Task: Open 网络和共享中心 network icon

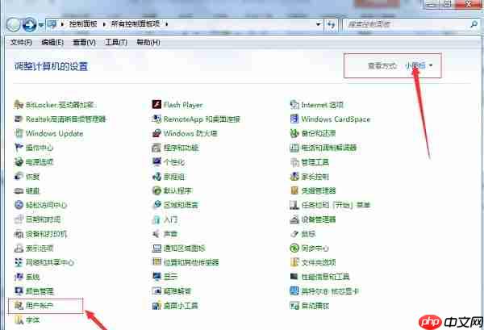Action: (x=19, y=262)
